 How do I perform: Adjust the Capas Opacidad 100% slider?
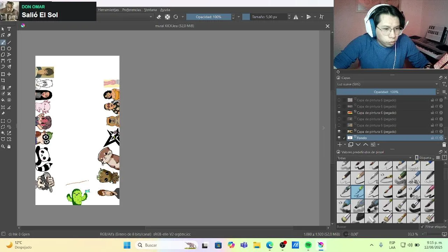pyautogui.click(x=386, y=92)
